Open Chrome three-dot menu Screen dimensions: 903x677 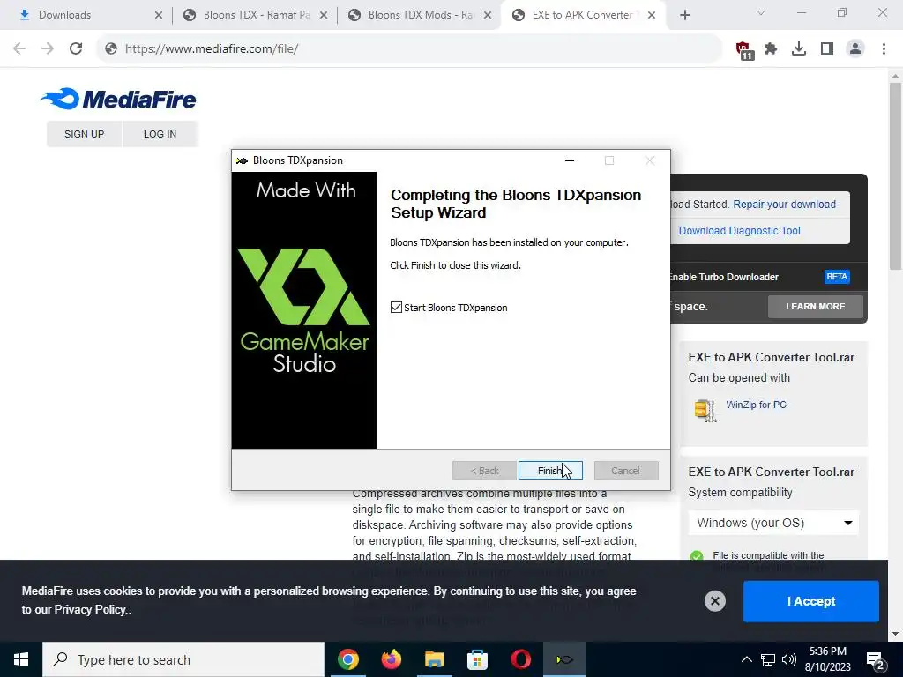(x=884, y=49)
